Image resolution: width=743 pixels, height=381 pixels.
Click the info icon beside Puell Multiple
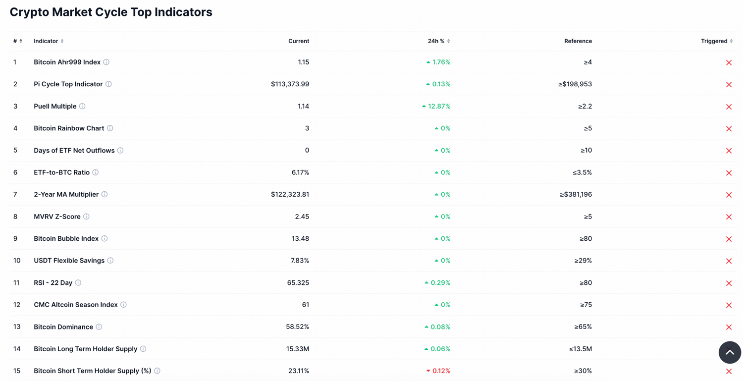[82, 106]
